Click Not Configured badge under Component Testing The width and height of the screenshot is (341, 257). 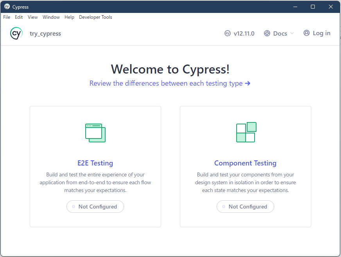pyautogui.click(x=245, y=207)
